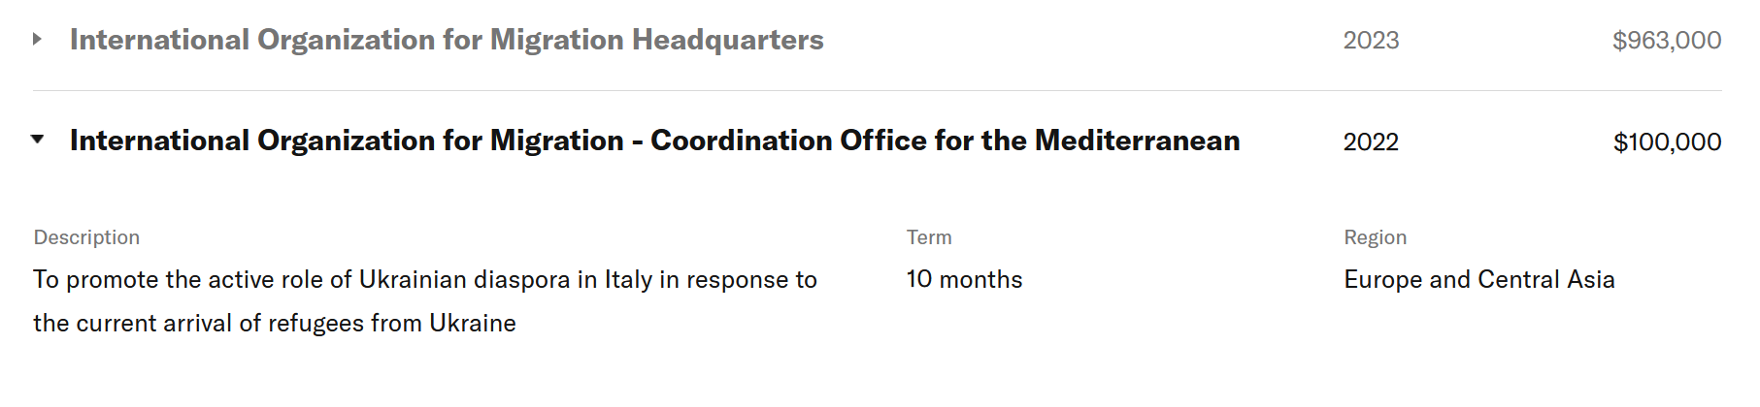Click the description line starting "To promote"
1760x407 pixels.
424,280
